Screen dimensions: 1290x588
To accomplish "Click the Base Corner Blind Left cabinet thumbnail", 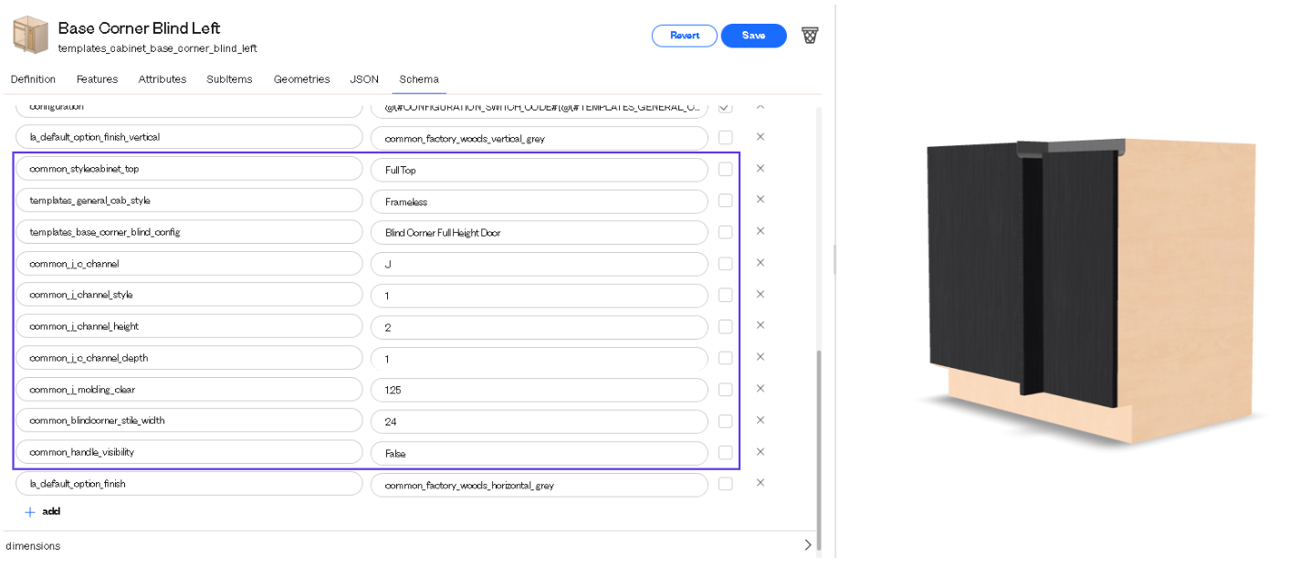I will (x=30, y=35).
